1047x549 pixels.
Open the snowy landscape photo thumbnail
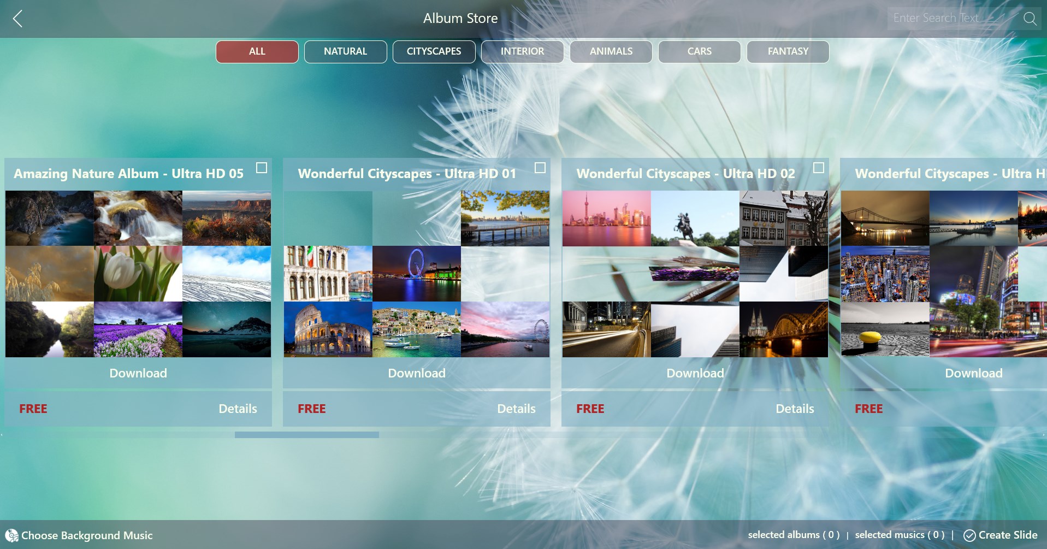[227, 274]
